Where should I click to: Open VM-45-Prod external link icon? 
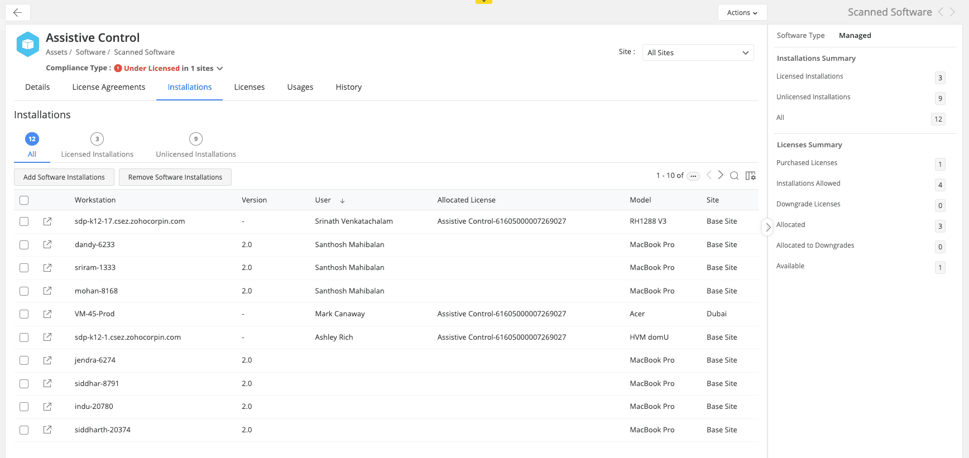point(47,314)
